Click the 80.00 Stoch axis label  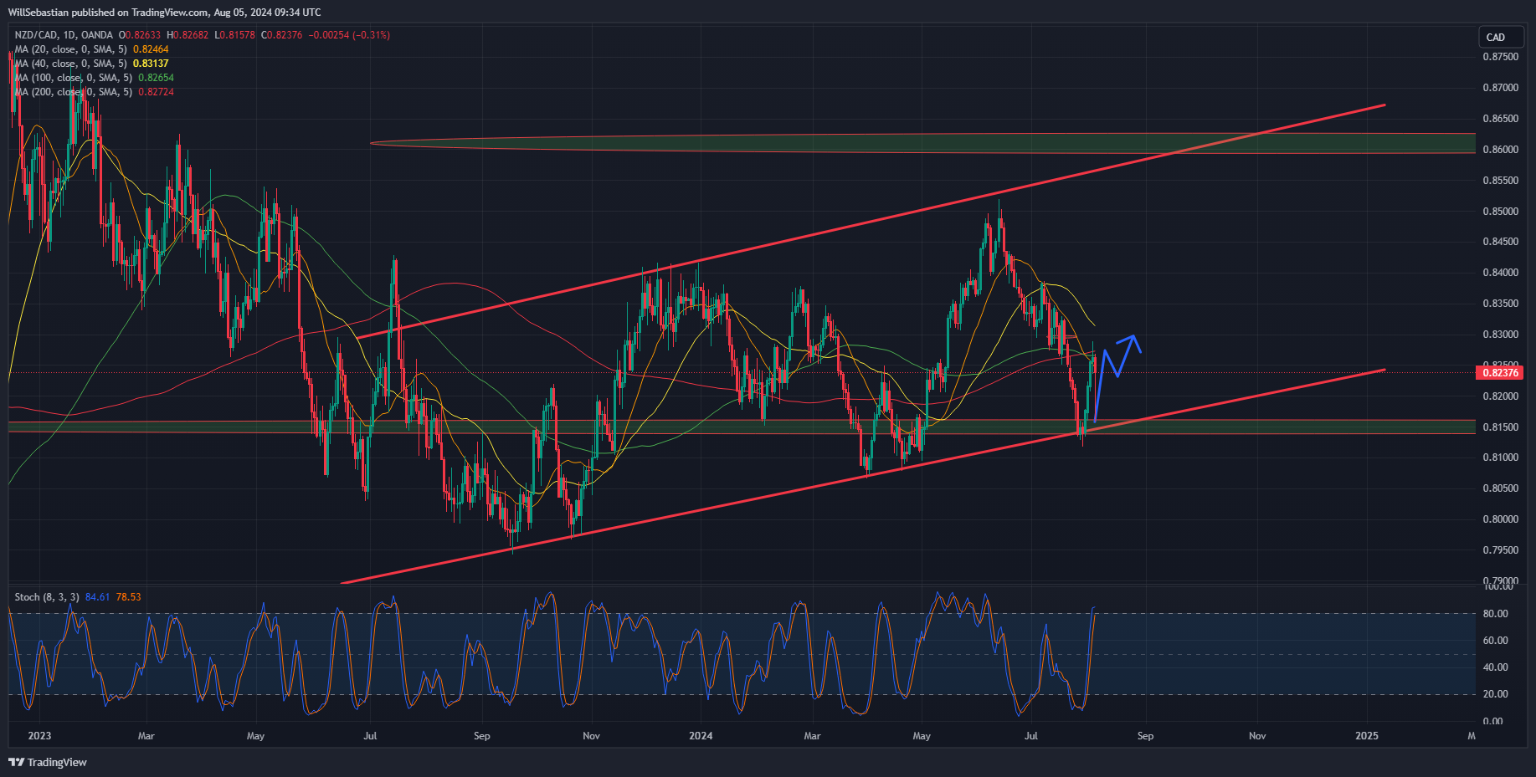point(1495,614)
